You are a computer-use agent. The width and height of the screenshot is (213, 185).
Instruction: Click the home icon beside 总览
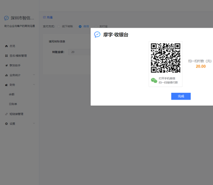point(6,46)
